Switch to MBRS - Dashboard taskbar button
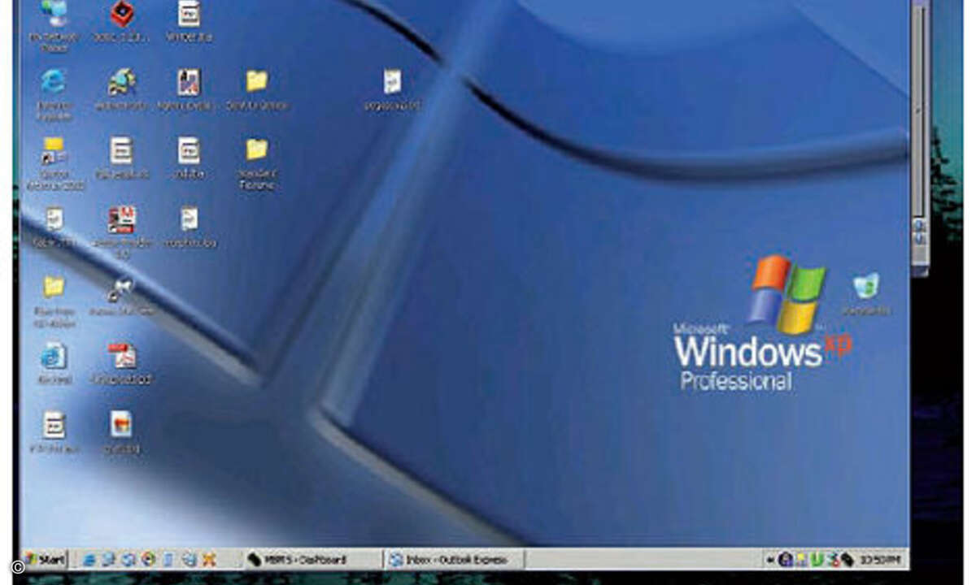This screenshot has height=585, width=976. pos(312,560)
